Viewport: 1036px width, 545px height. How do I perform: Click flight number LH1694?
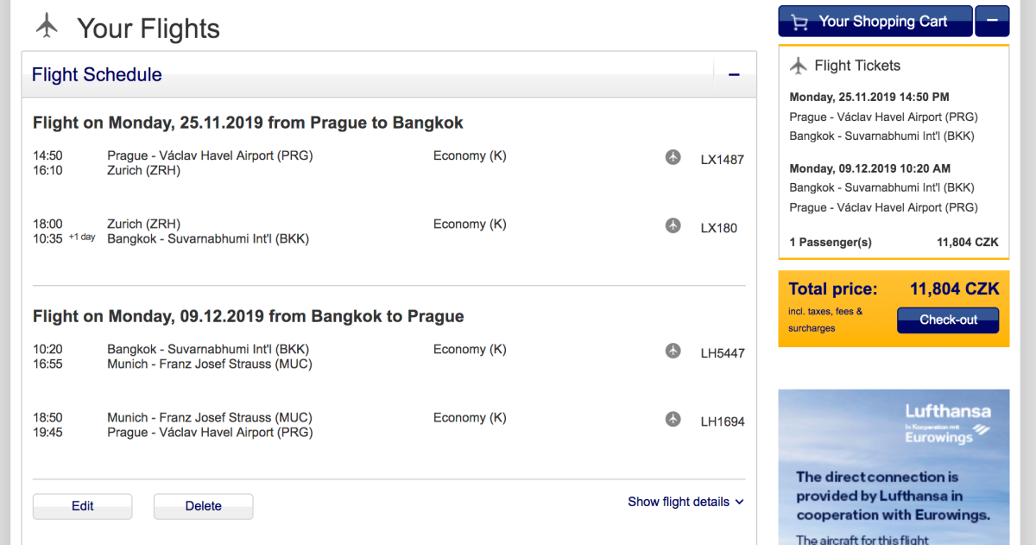[722, 422]
